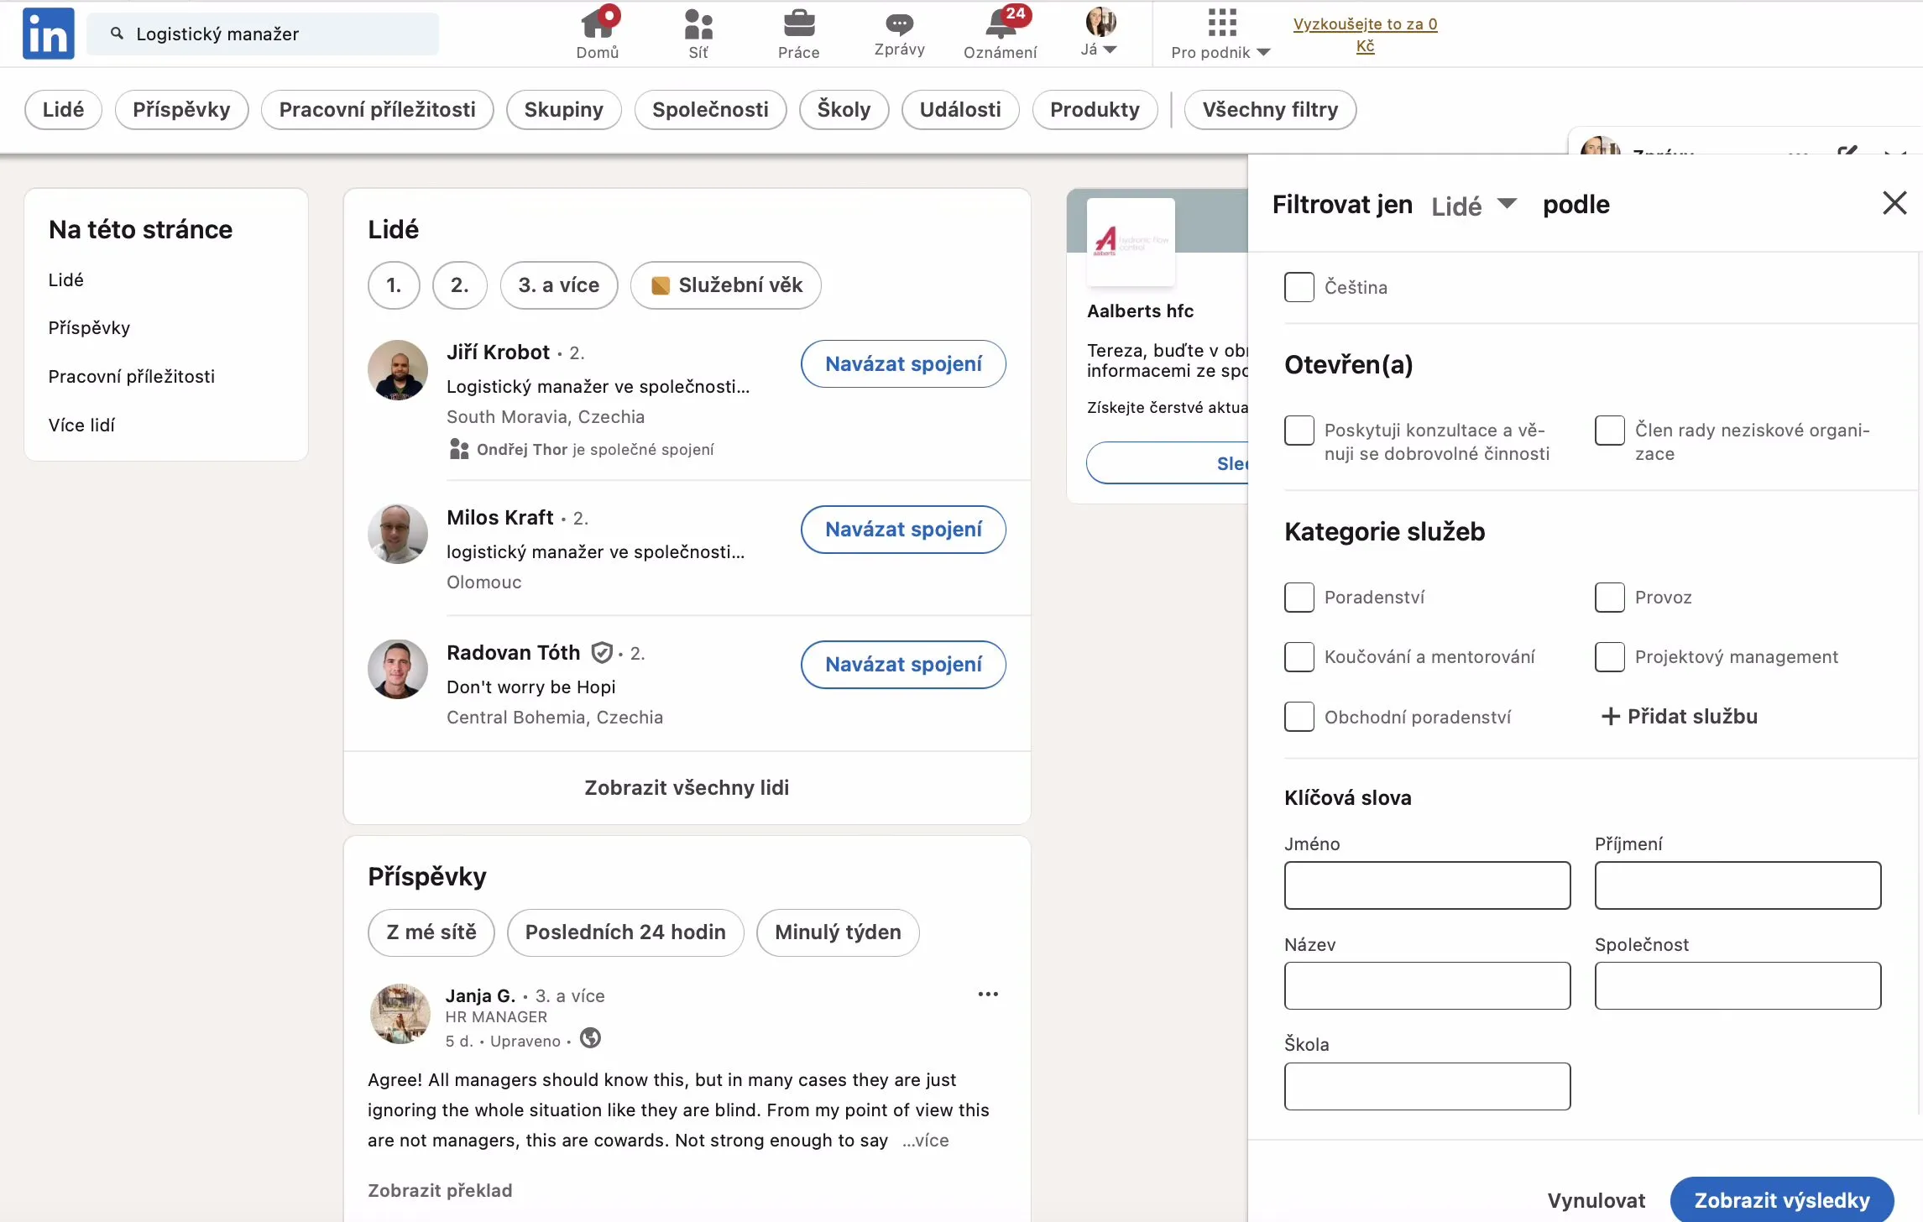Check the Poradenství service category
The width and height of the screenshot is (1923, 1222).
tap(1299, 598)
